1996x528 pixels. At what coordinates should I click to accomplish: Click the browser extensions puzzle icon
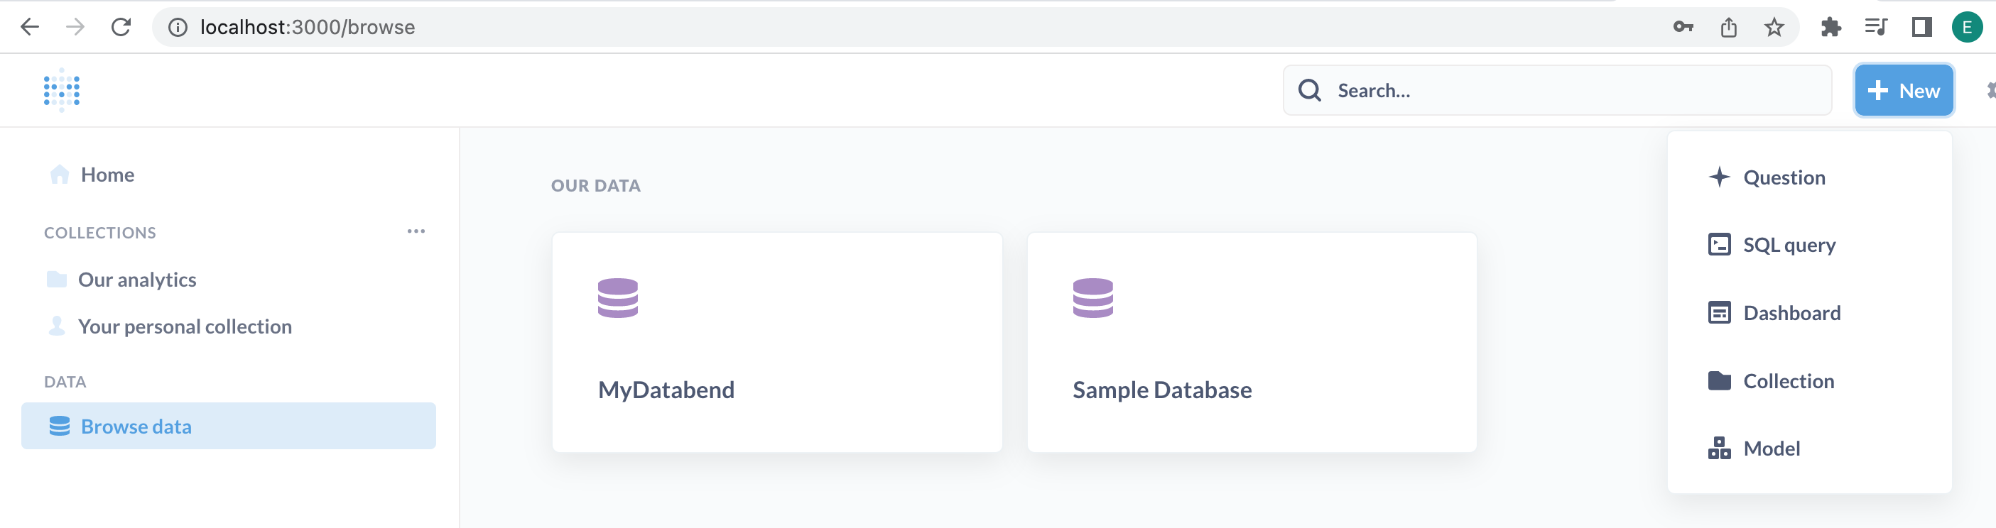[1830, 27]
